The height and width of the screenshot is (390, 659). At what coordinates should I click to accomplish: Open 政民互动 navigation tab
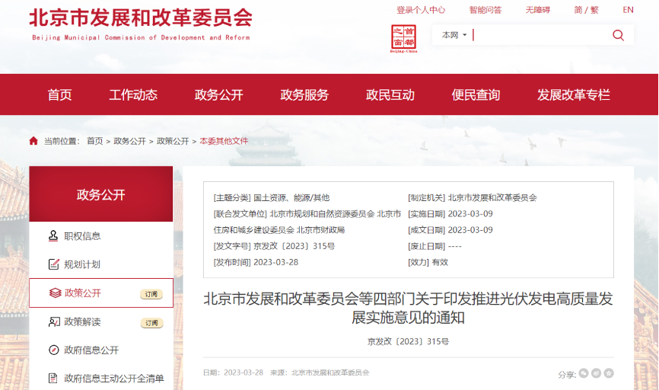(390, 94)
